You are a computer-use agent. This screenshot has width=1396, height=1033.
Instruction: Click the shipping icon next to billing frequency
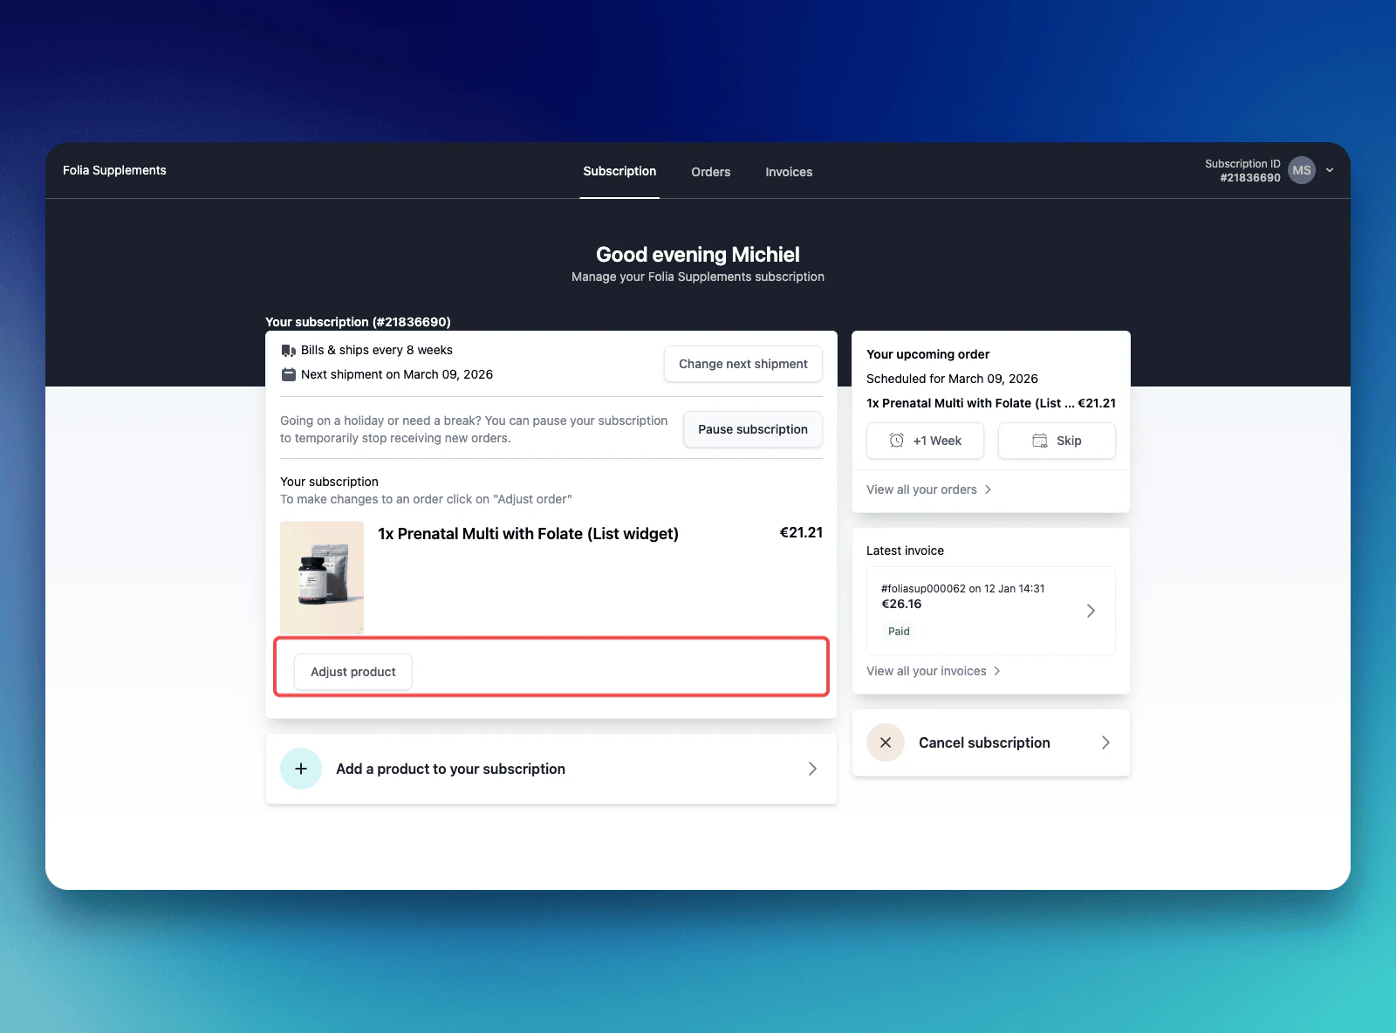288,350
